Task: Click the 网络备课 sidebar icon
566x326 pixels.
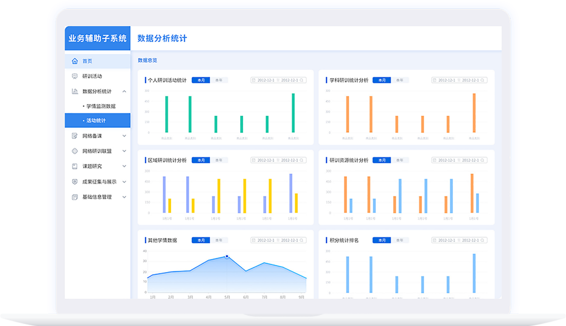Action: (x=75, y=136)
